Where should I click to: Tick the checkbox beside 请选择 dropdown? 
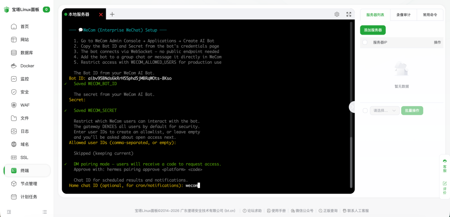point(365,110)
